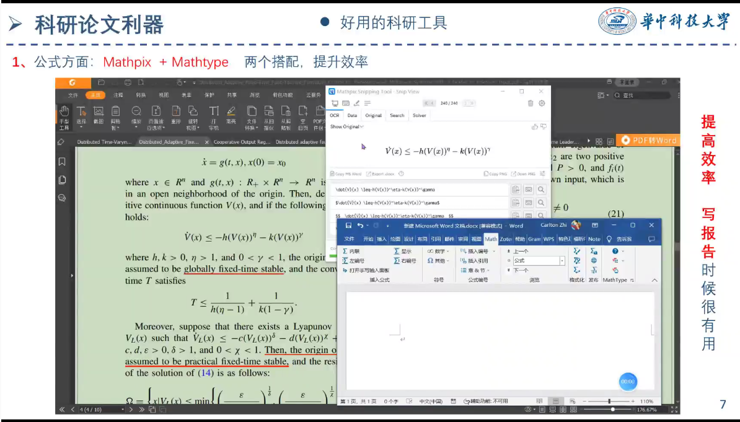
Task: Expand the 数学 symbols dropdown in Word
Action: (x=439, y=252)
